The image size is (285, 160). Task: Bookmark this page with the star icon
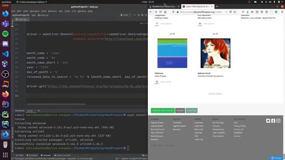235,12
